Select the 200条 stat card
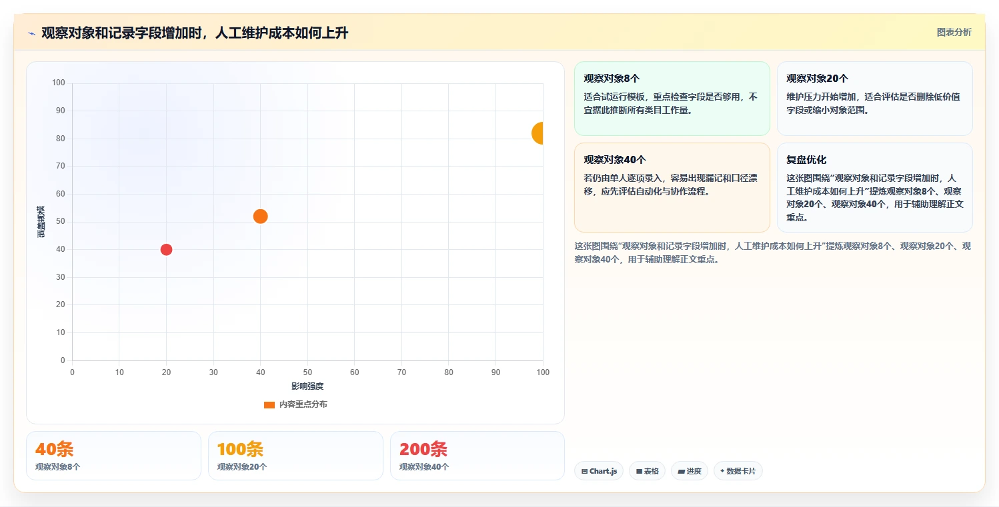The image size is (999, 507). click(477, 456)
